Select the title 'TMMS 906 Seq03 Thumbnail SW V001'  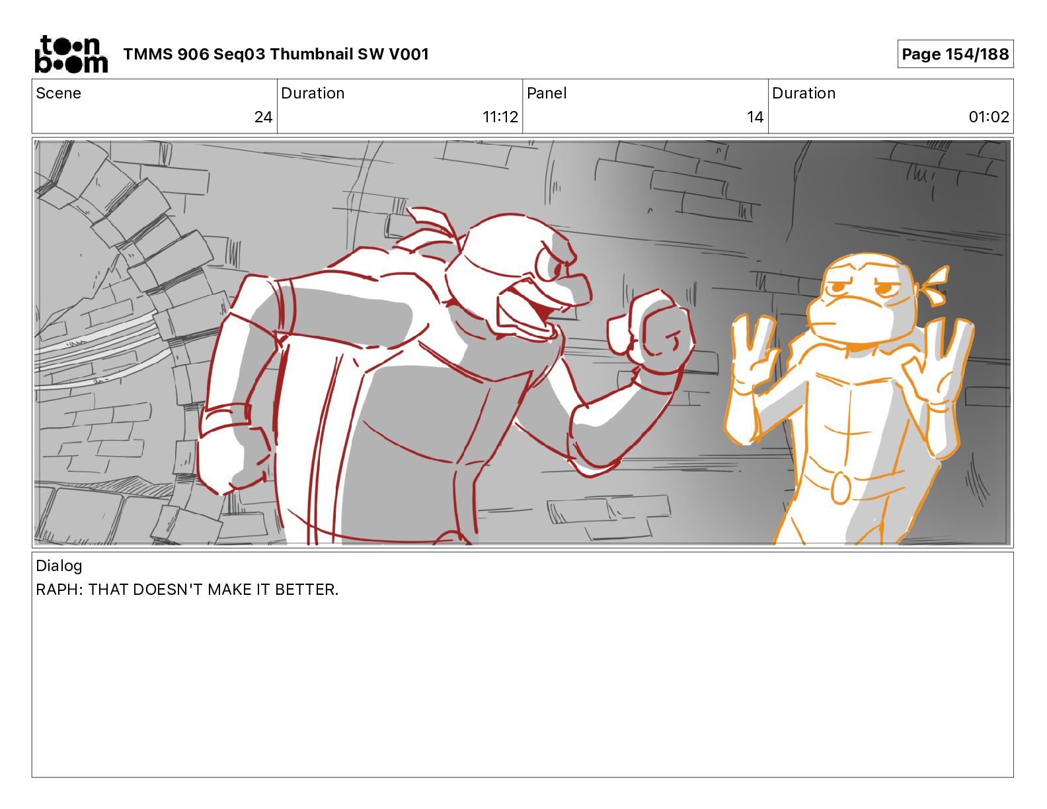tap(276, 54)
